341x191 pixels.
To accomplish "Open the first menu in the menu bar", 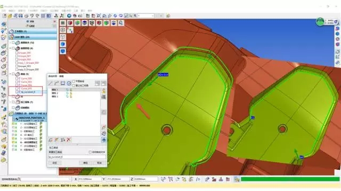I will point(4,11).
